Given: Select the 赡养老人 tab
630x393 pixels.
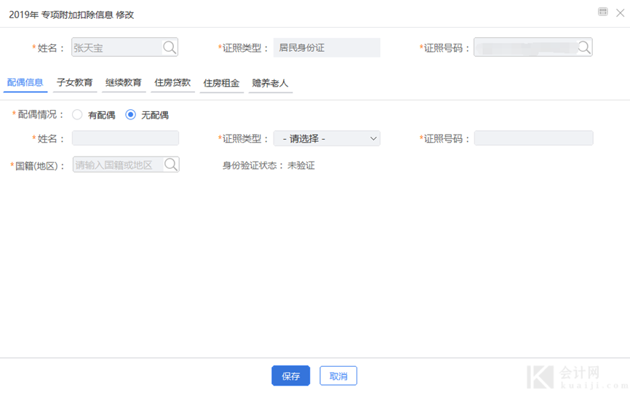Looking at the screenshot, I should (x=270, y=83).
